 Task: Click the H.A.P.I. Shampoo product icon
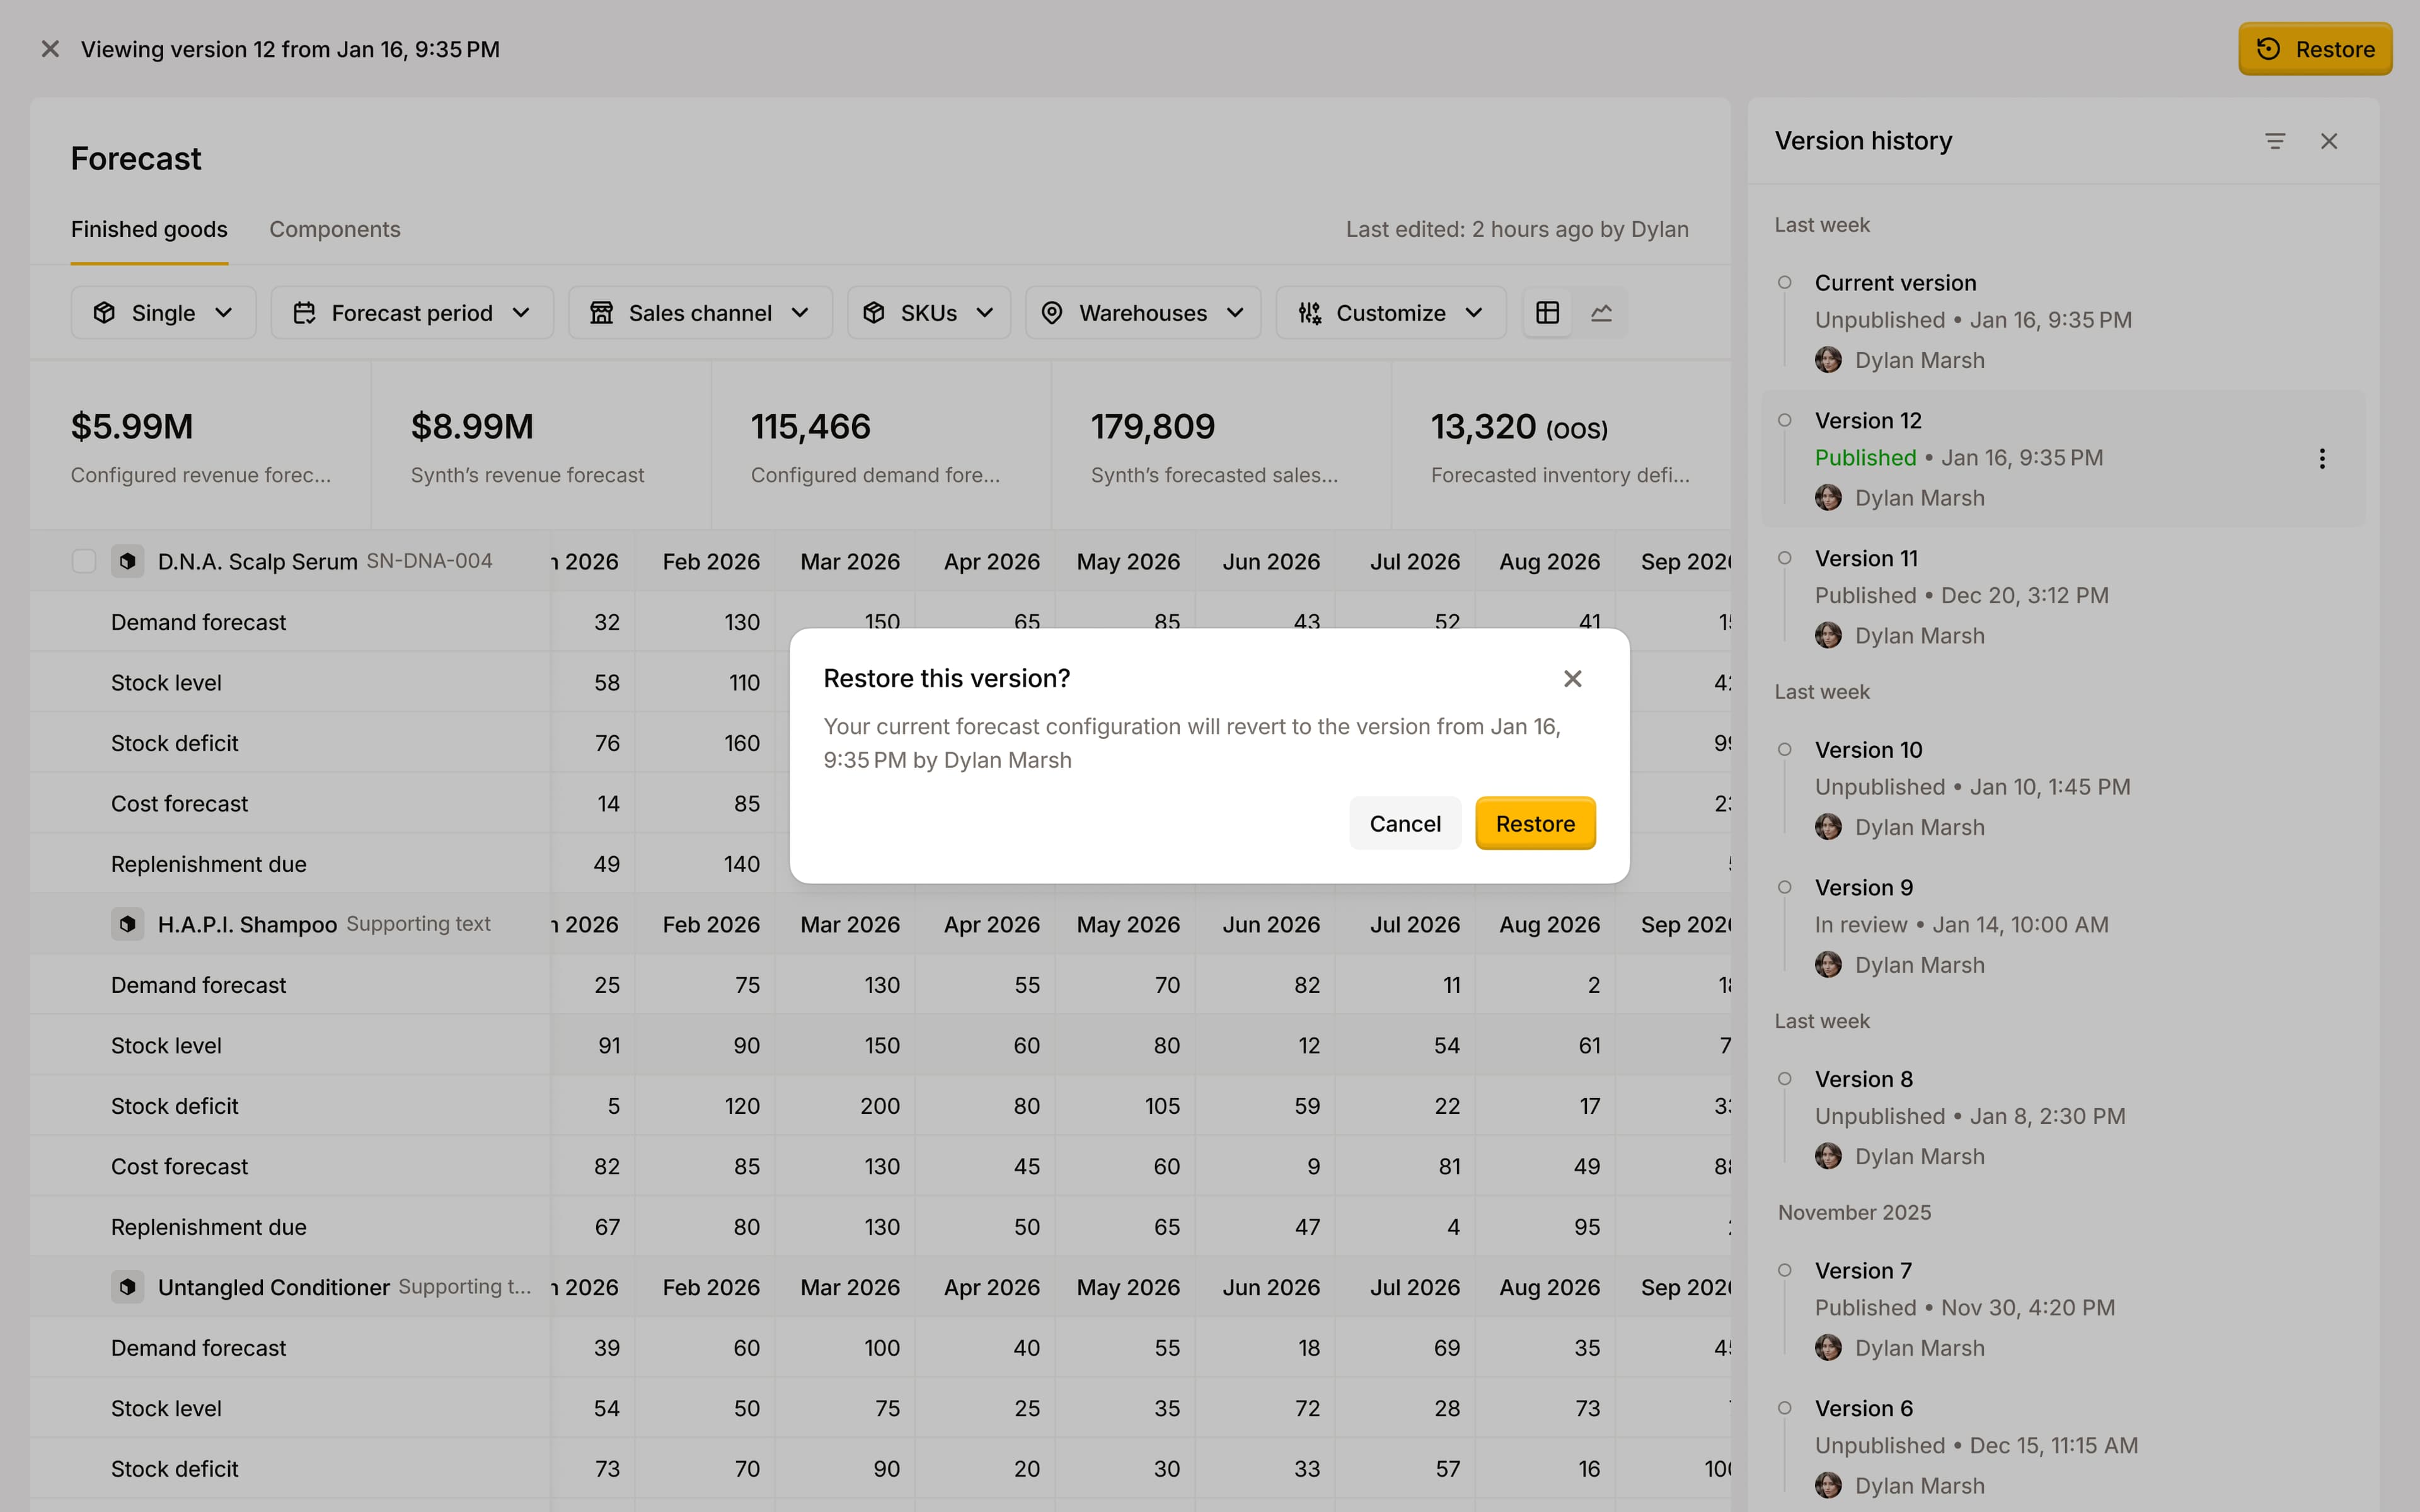tap(127, 924)
